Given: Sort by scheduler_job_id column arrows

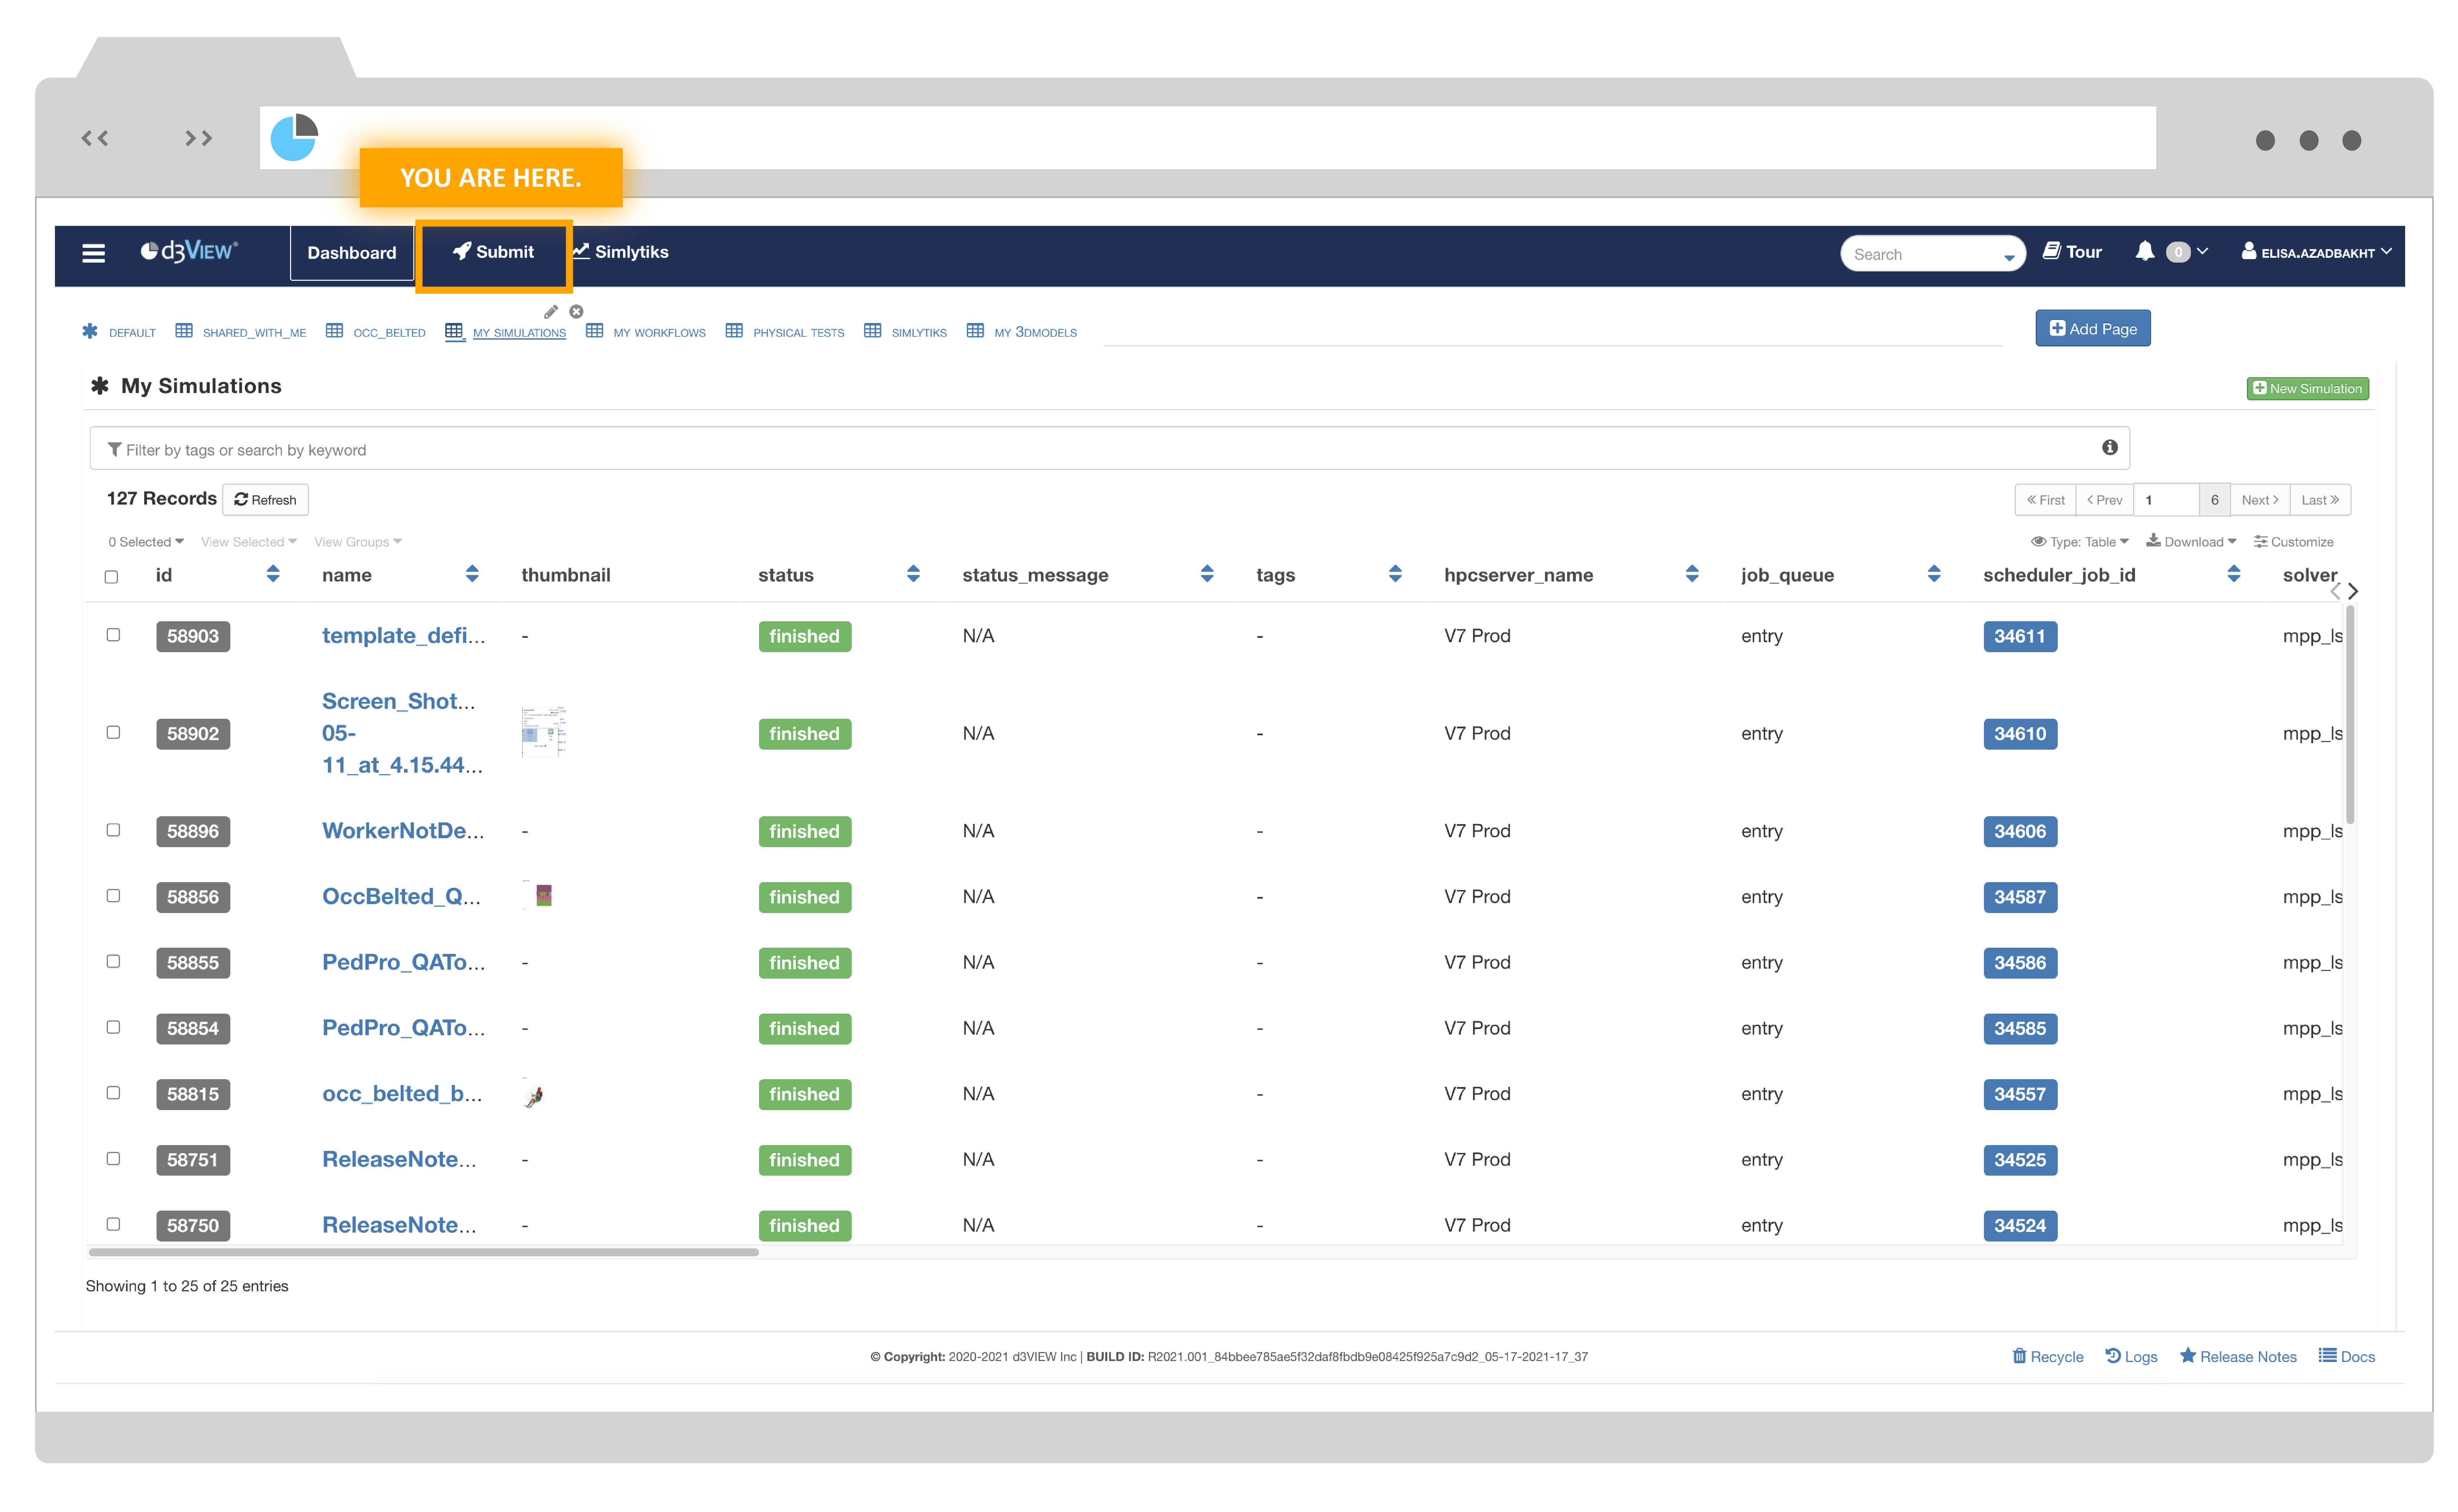Looking at the screenshot, I should click(x=2234, y=574).
